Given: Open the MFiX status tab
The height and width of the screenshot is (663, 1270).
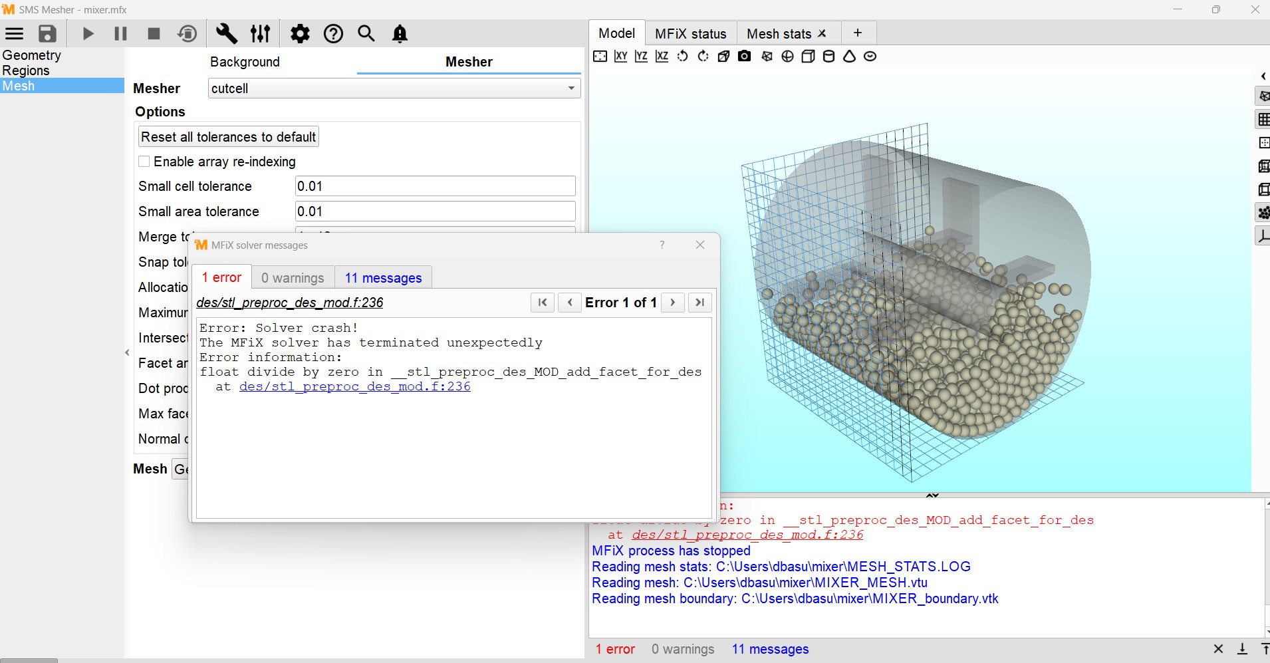Looking at the screenshot, I should 690,34.
